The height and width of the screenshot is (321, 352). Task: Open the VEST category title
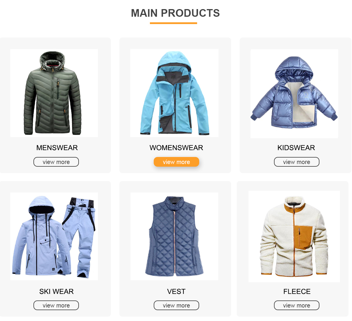(176, 291)
